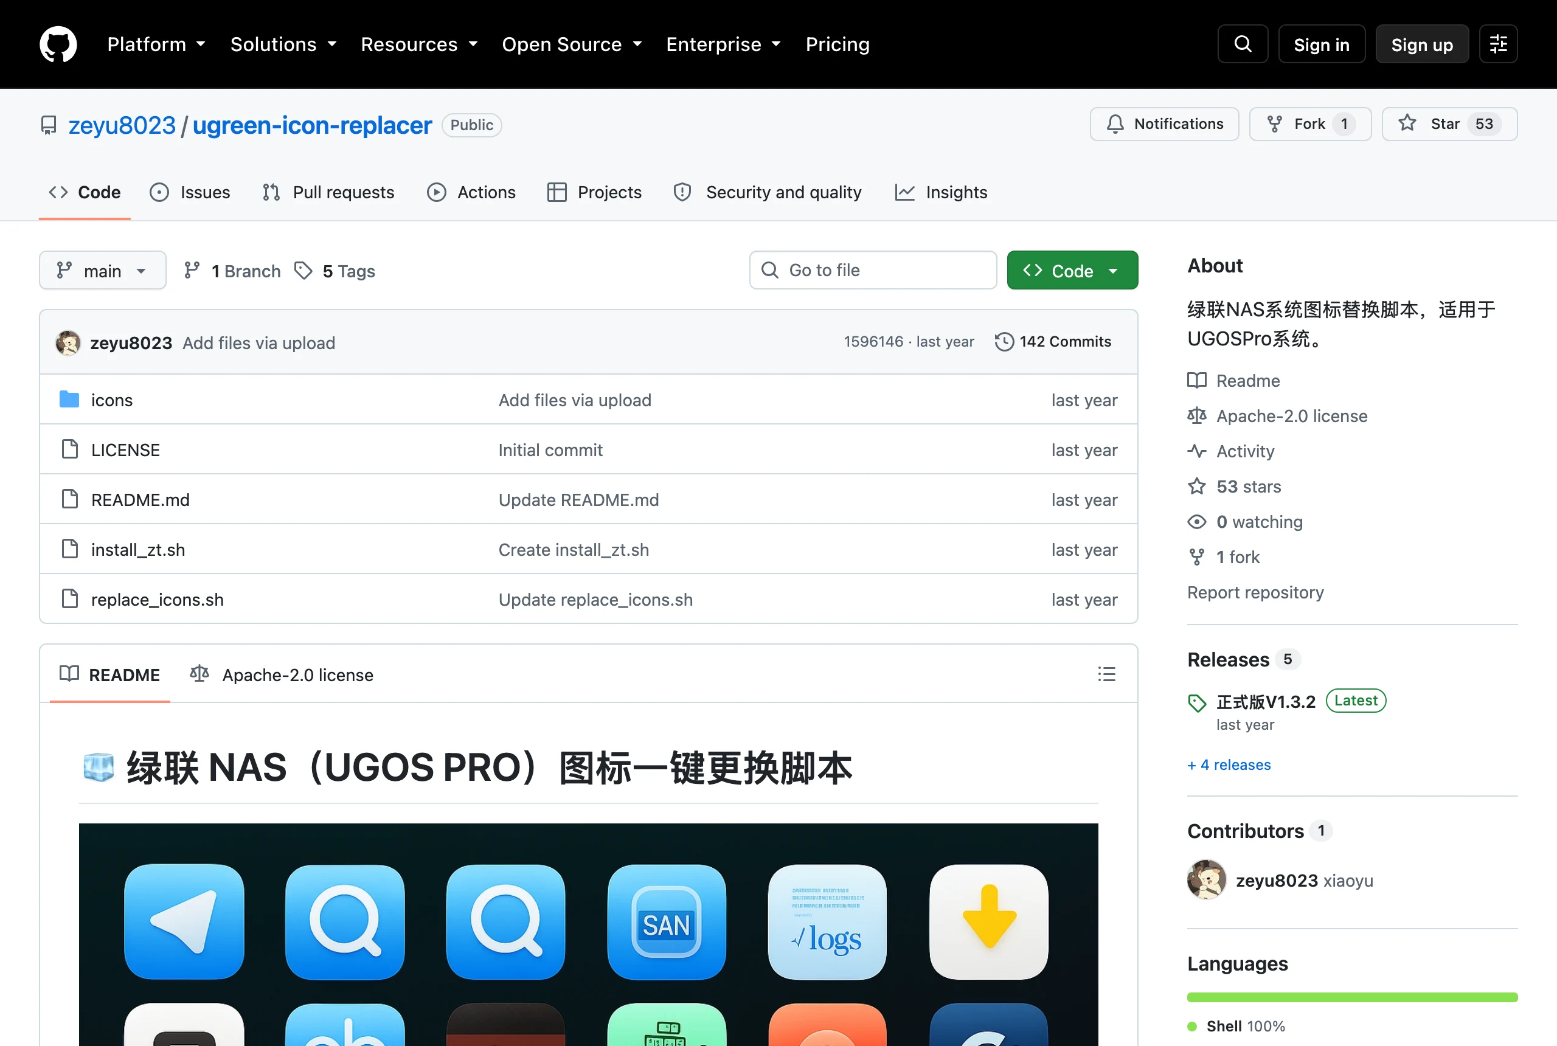The image size is (1557, 1046).
Task: Click the yellow download arrow icon in README image
Action: pyautogui.click(x=989, y=922)
